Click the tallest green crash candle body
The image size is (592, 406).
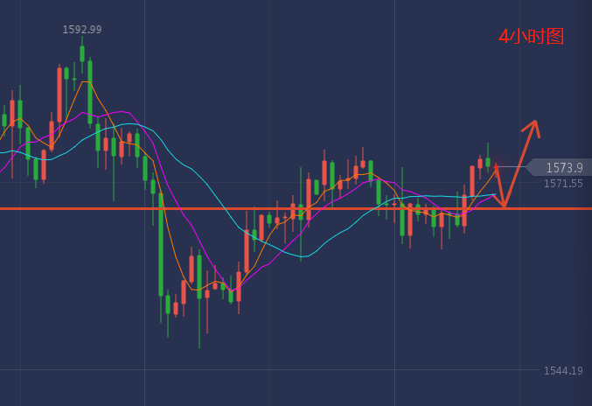click(161, 243)
